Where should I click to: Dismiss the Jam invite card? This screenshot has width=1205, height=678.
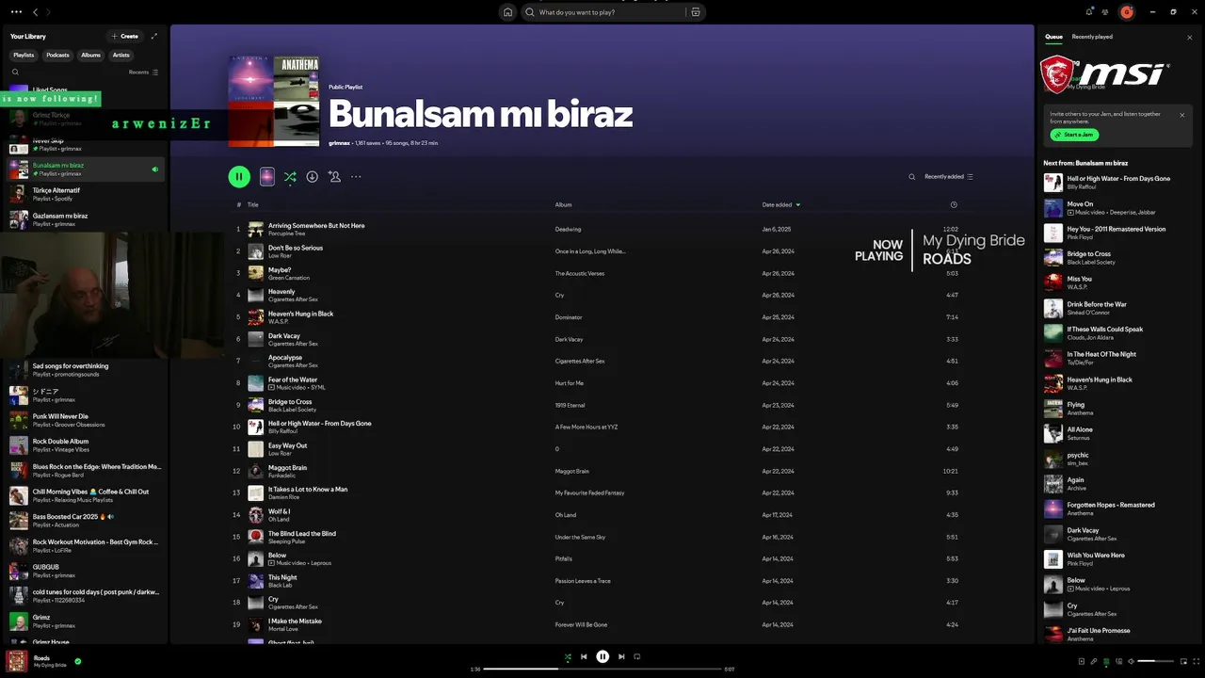click(1182, 115)
